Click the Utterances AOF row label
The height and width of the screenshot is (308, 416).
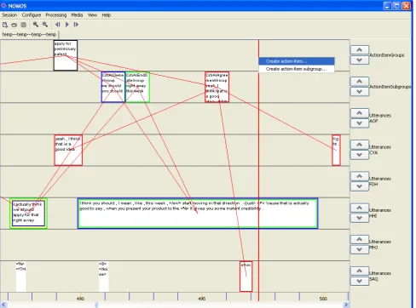[x=380, y=118]
